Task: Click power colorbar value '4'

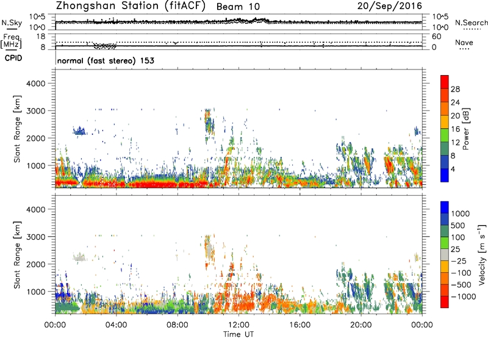Action: (453, 169)
